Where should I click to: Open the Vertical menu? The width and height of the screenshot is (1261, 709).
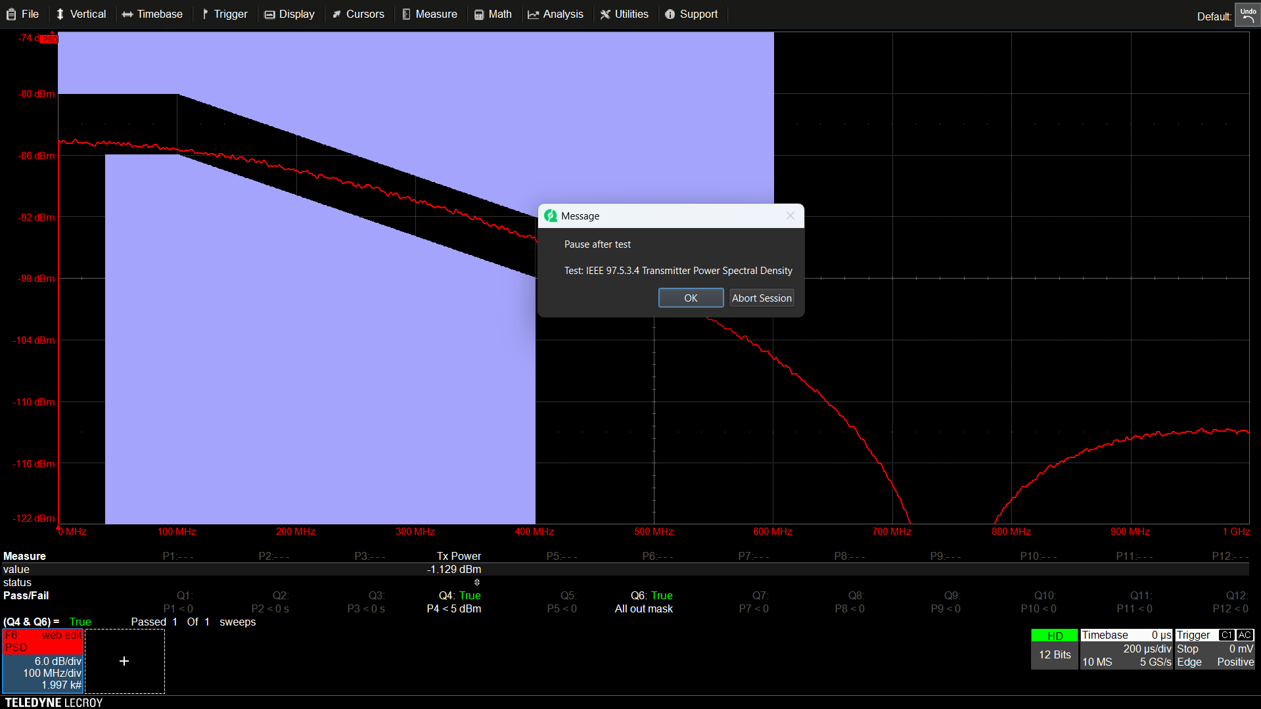(x=81, y=14)
